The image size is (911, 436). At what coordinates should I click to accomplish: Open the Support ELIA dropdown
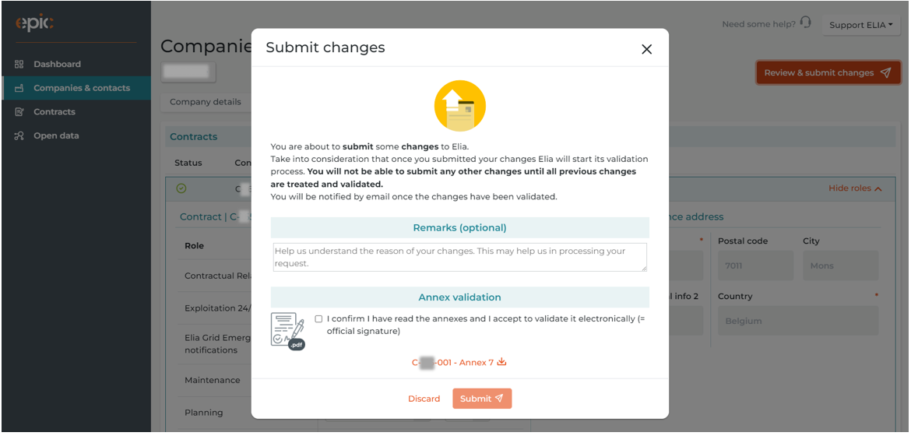pos(860,25)
